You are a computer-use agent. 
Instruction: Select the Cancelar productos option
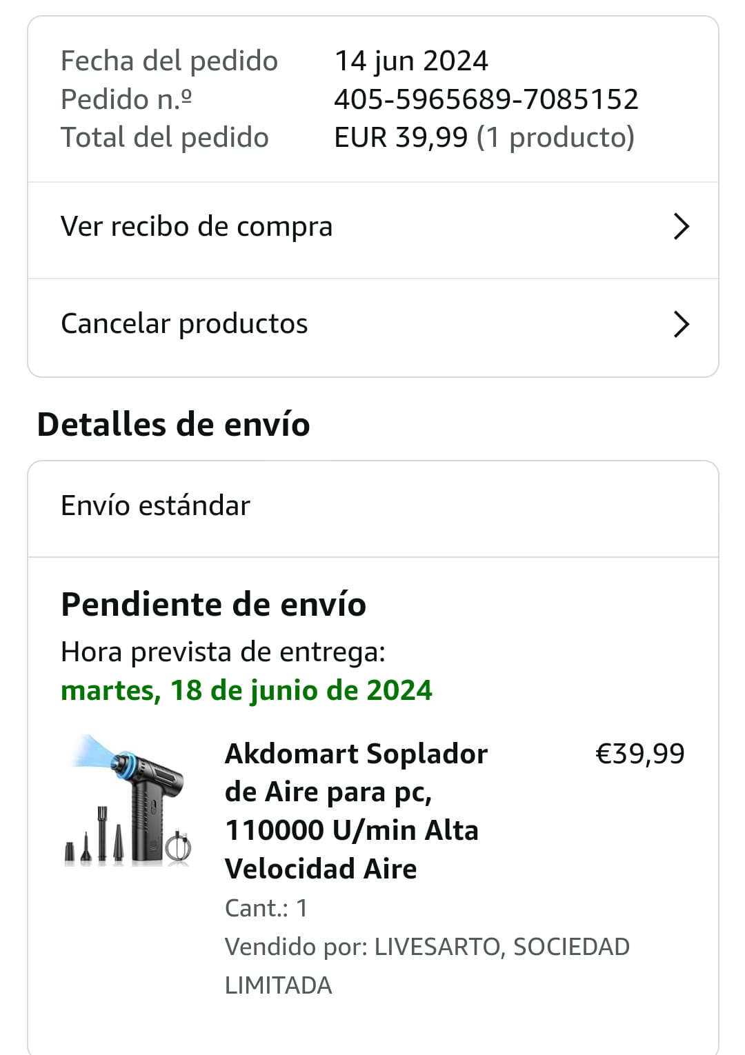pyautogui.click(x=184, y=323)
